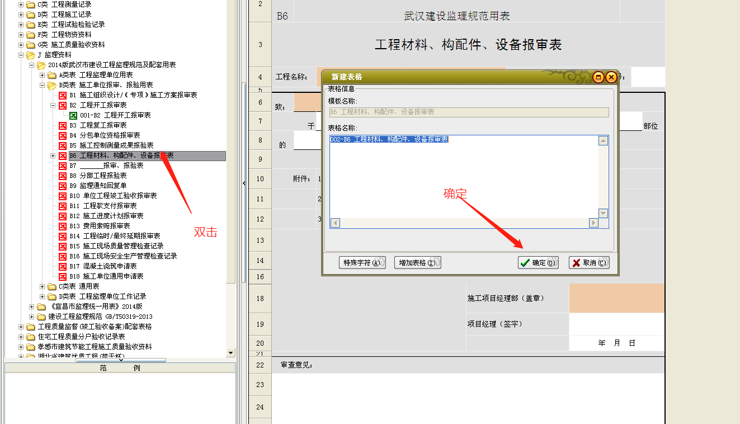
Task: Click the folder icon of A类表 工程监理单位用表
Action: [52, 75]
